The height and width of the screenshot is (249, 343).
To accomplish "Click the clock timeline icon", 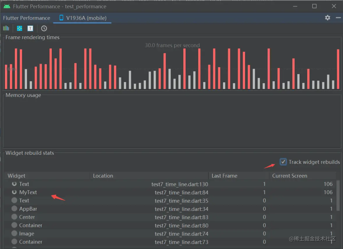I will point(44,29).
